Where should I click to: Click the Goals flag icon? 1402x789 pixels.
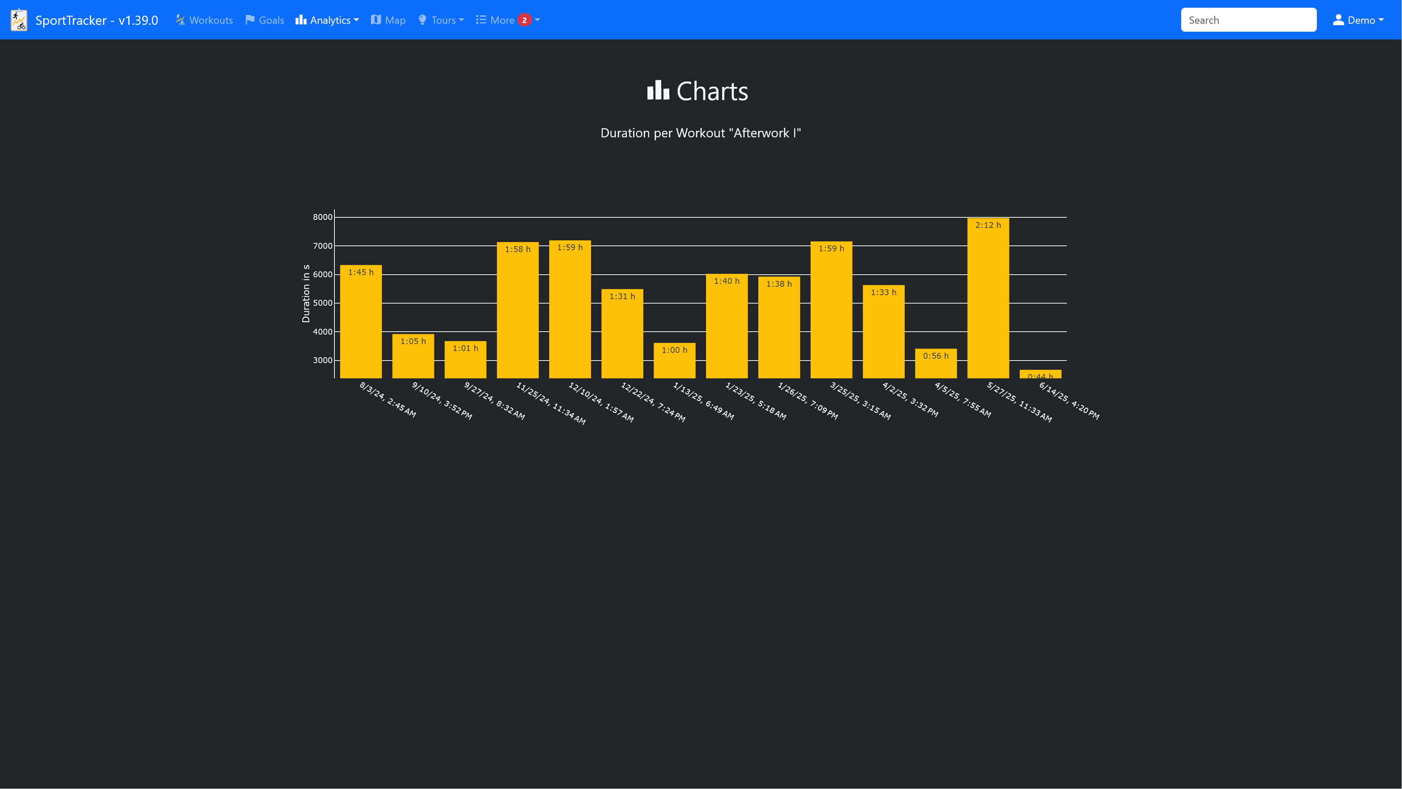pyautogui.click(x=250, y=20)
